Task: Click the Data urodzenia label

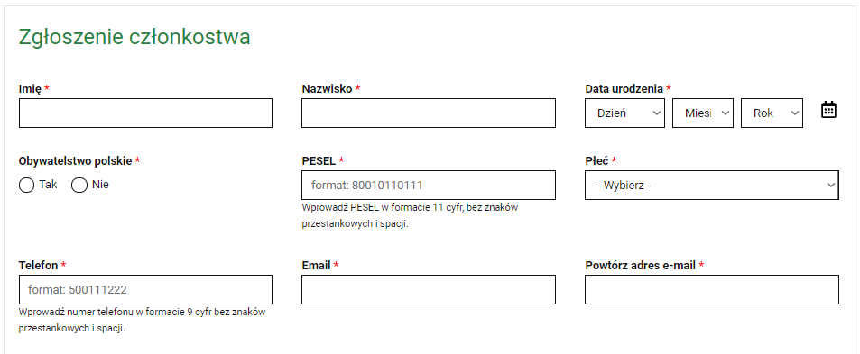Action: pyautogui.click(x=624, y=88)
